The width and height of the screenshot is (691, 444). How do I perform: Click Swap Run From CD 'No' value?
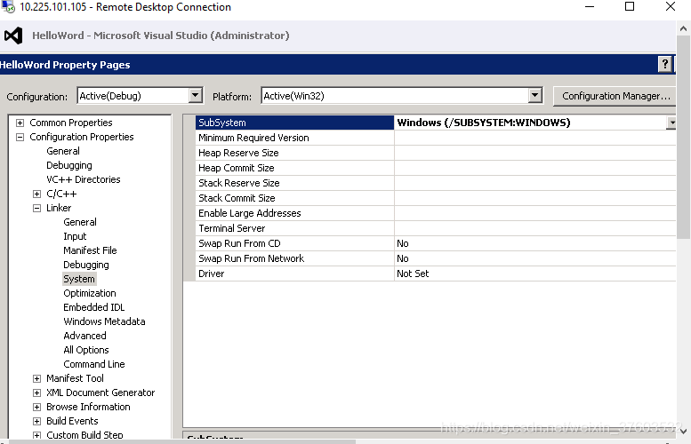(402, 243)
